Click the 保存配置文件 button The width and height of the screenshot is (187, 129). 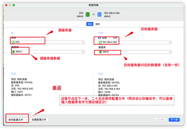[16, 120]
